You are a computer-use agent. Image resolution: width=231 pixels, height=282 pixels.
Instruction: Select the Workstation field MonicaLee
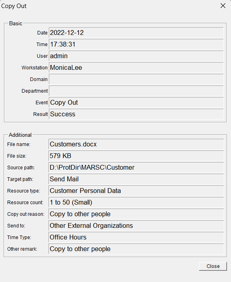(136, 68)
